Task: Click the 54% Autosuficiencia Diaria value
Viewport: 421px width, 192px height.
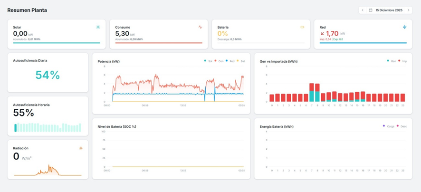Action: coord(48,75)
